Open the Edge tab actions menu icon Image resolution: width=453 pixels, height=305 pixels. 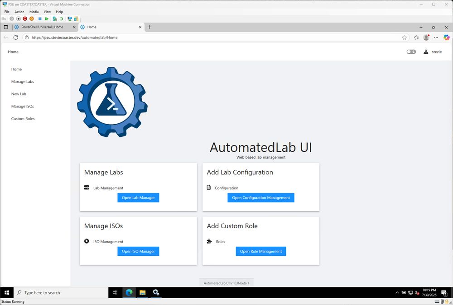tap(6, 27)
